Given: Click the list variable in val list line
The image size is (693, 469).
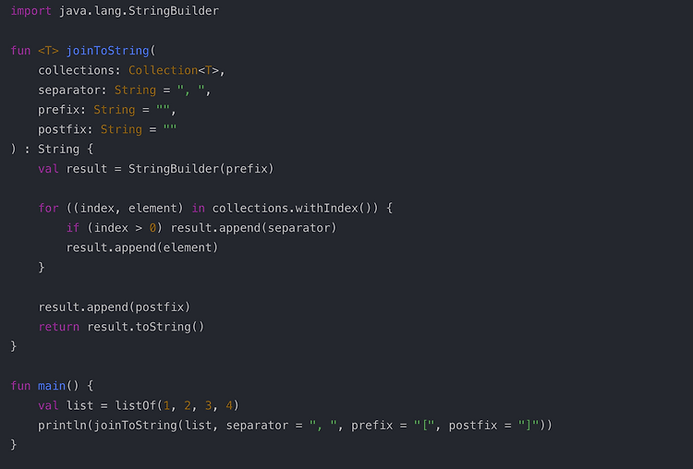Looking at the screenshot, I should 79,405.
